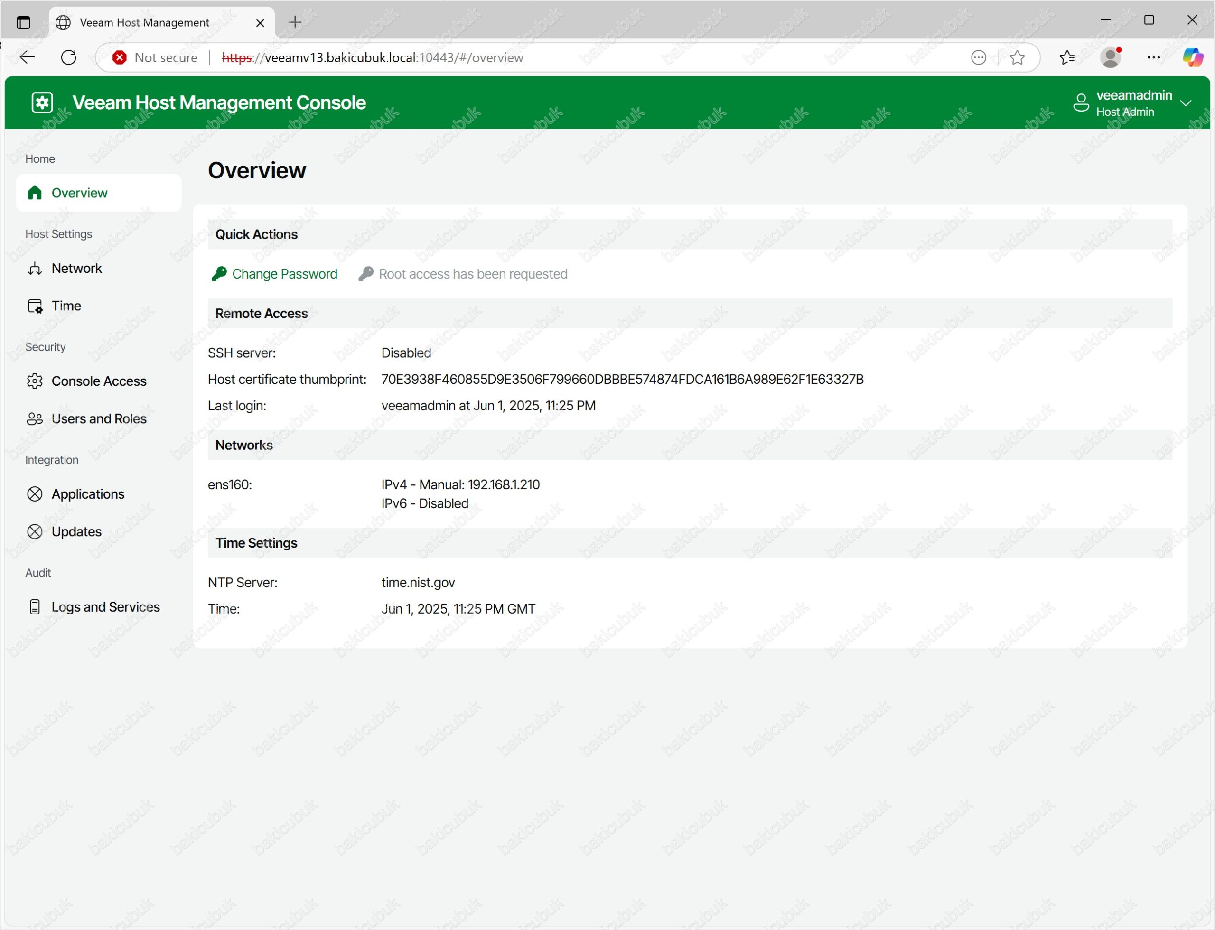Click the Console Access gear icon
This screenshot has height=930, width=1215.
click(x=35, y=381)
